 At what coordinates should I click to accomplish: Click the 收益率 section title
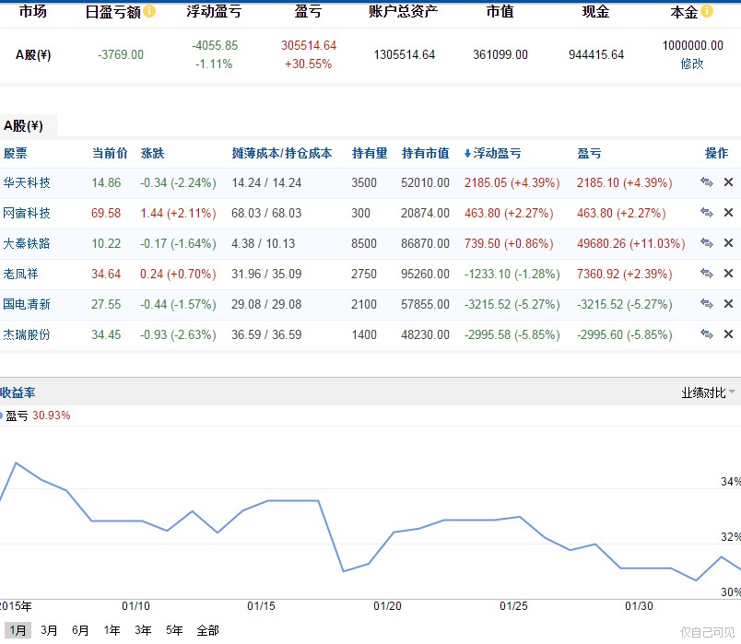tap(18, 392)
